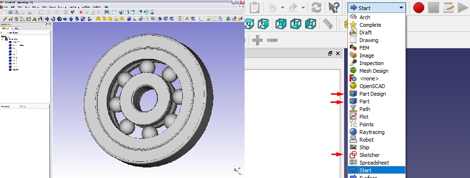Click the refresh arrows icon

(316, 8)
